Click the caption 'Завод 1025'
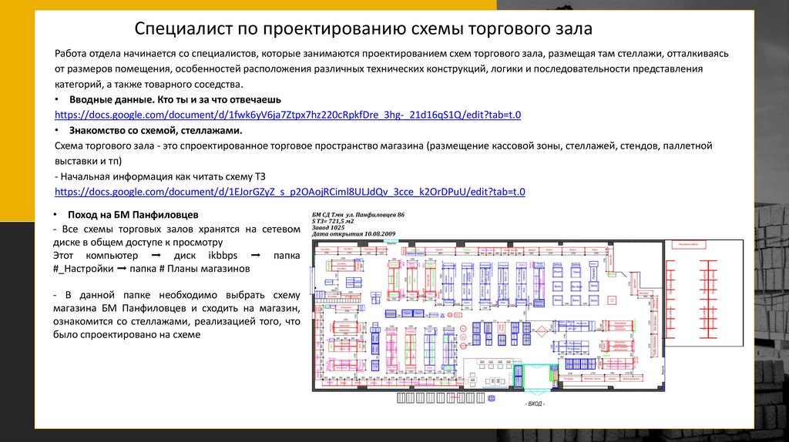789x442 pixels. point(328,228)
